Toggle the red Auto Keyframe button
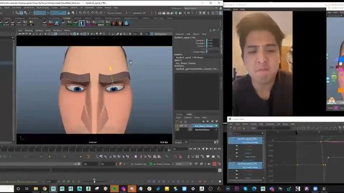Screen dimensions: 344x193 click(x=214, y=164)
